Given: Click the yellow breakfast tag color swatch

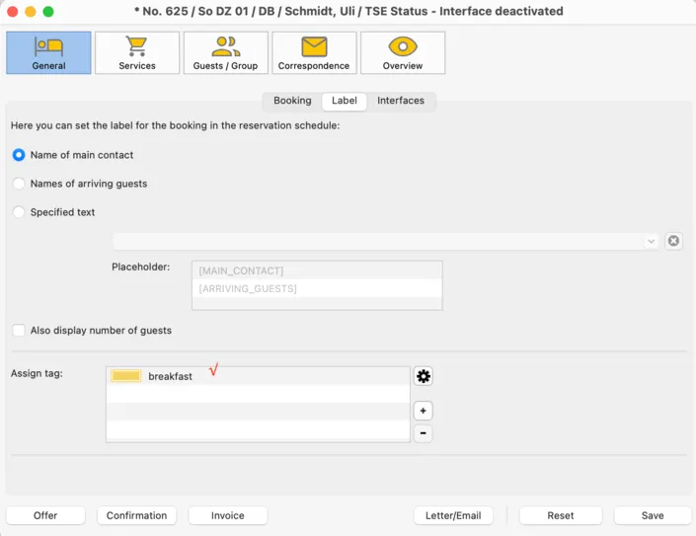Looking at the screenshot, I should click(x=126, y=376).
